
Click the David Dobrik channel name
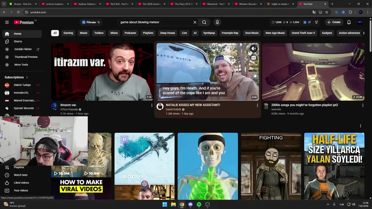174,109
